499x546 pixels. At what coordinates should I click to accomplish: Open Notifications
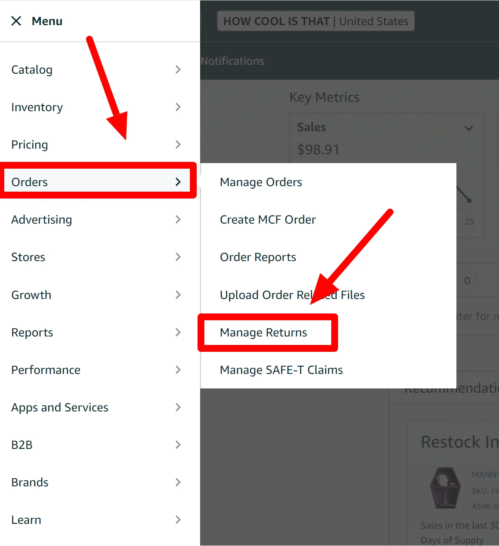click(232, 60)
